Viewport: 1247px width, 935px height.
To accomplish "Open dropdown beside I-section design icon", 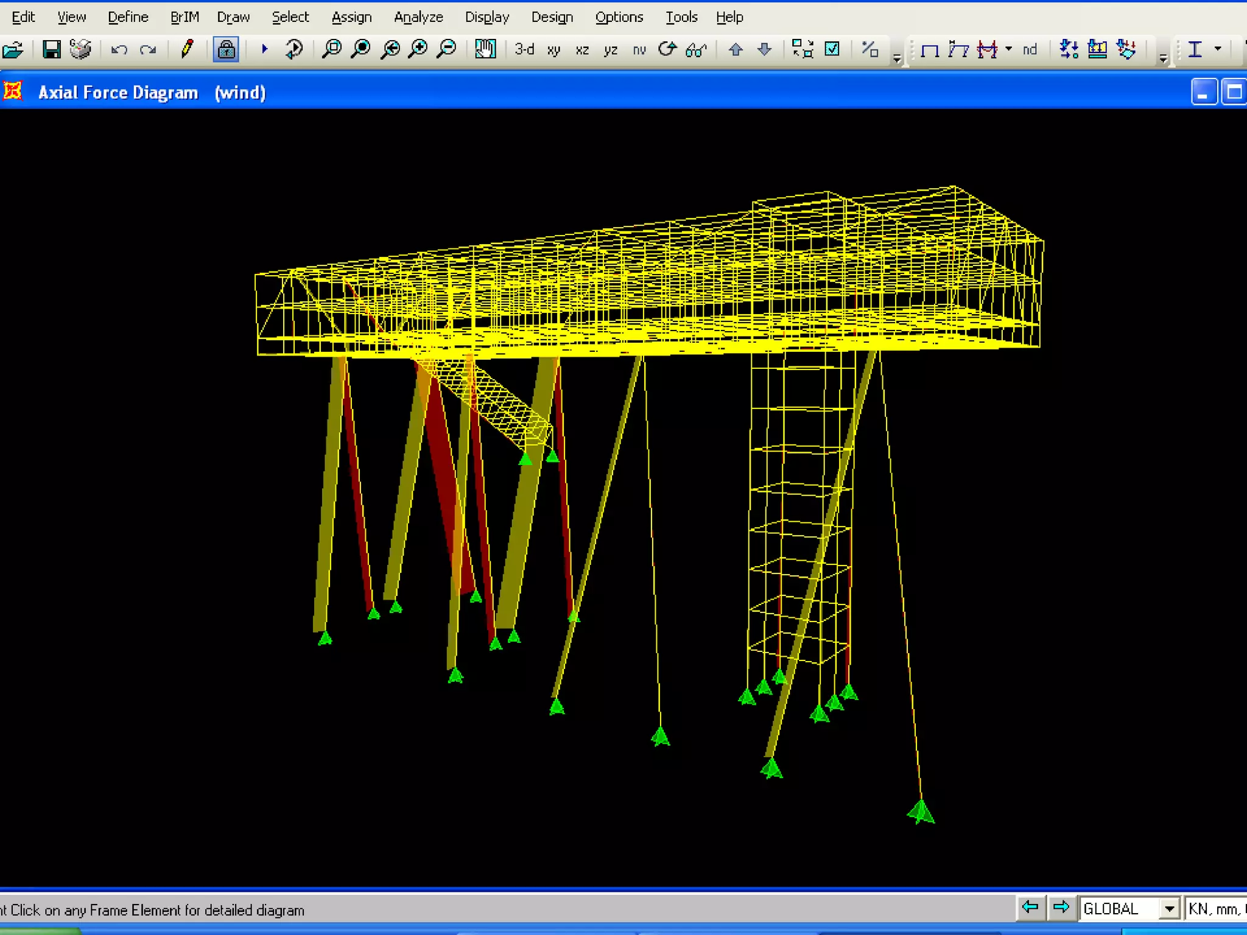I will point(1218,49).
